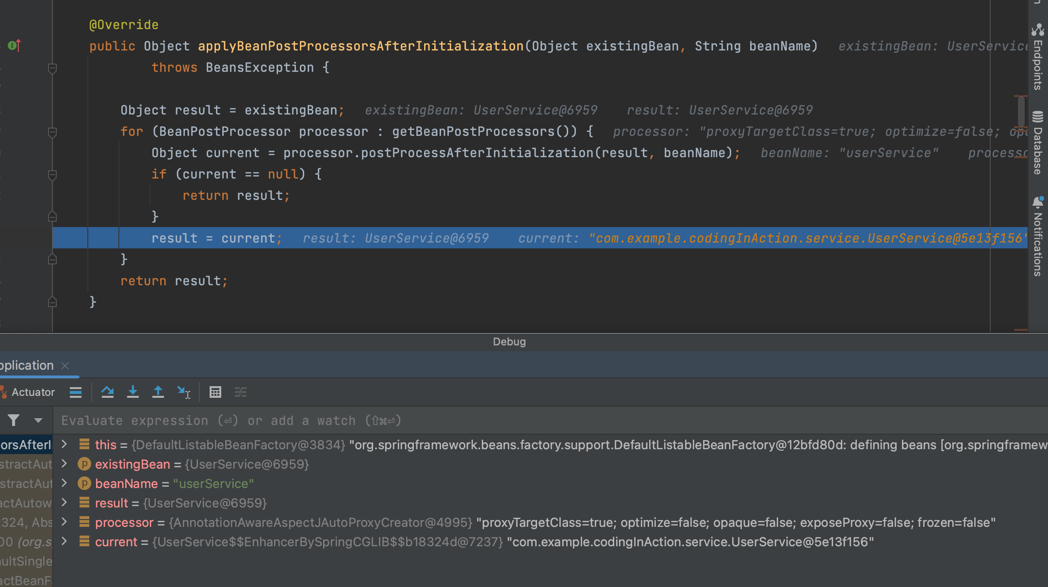This screenshot has height=587, width=1048.
Task: Open the frames filter dropdown arrow
Action: pos(38,420)
